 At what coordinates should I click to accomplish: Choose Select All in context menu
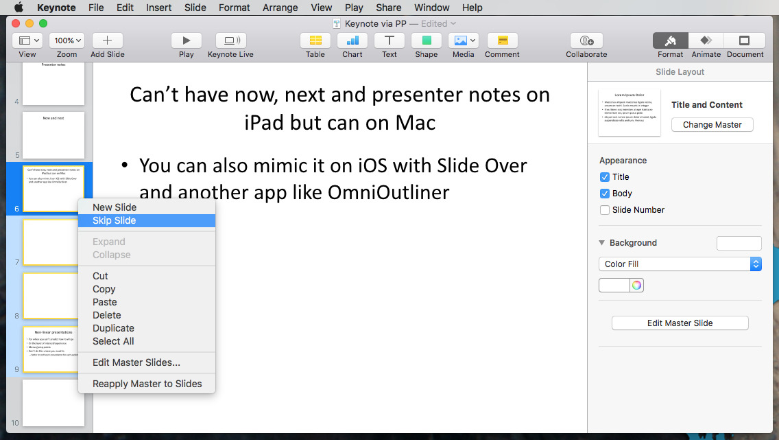pyautogui.click(x=147, y=342)
